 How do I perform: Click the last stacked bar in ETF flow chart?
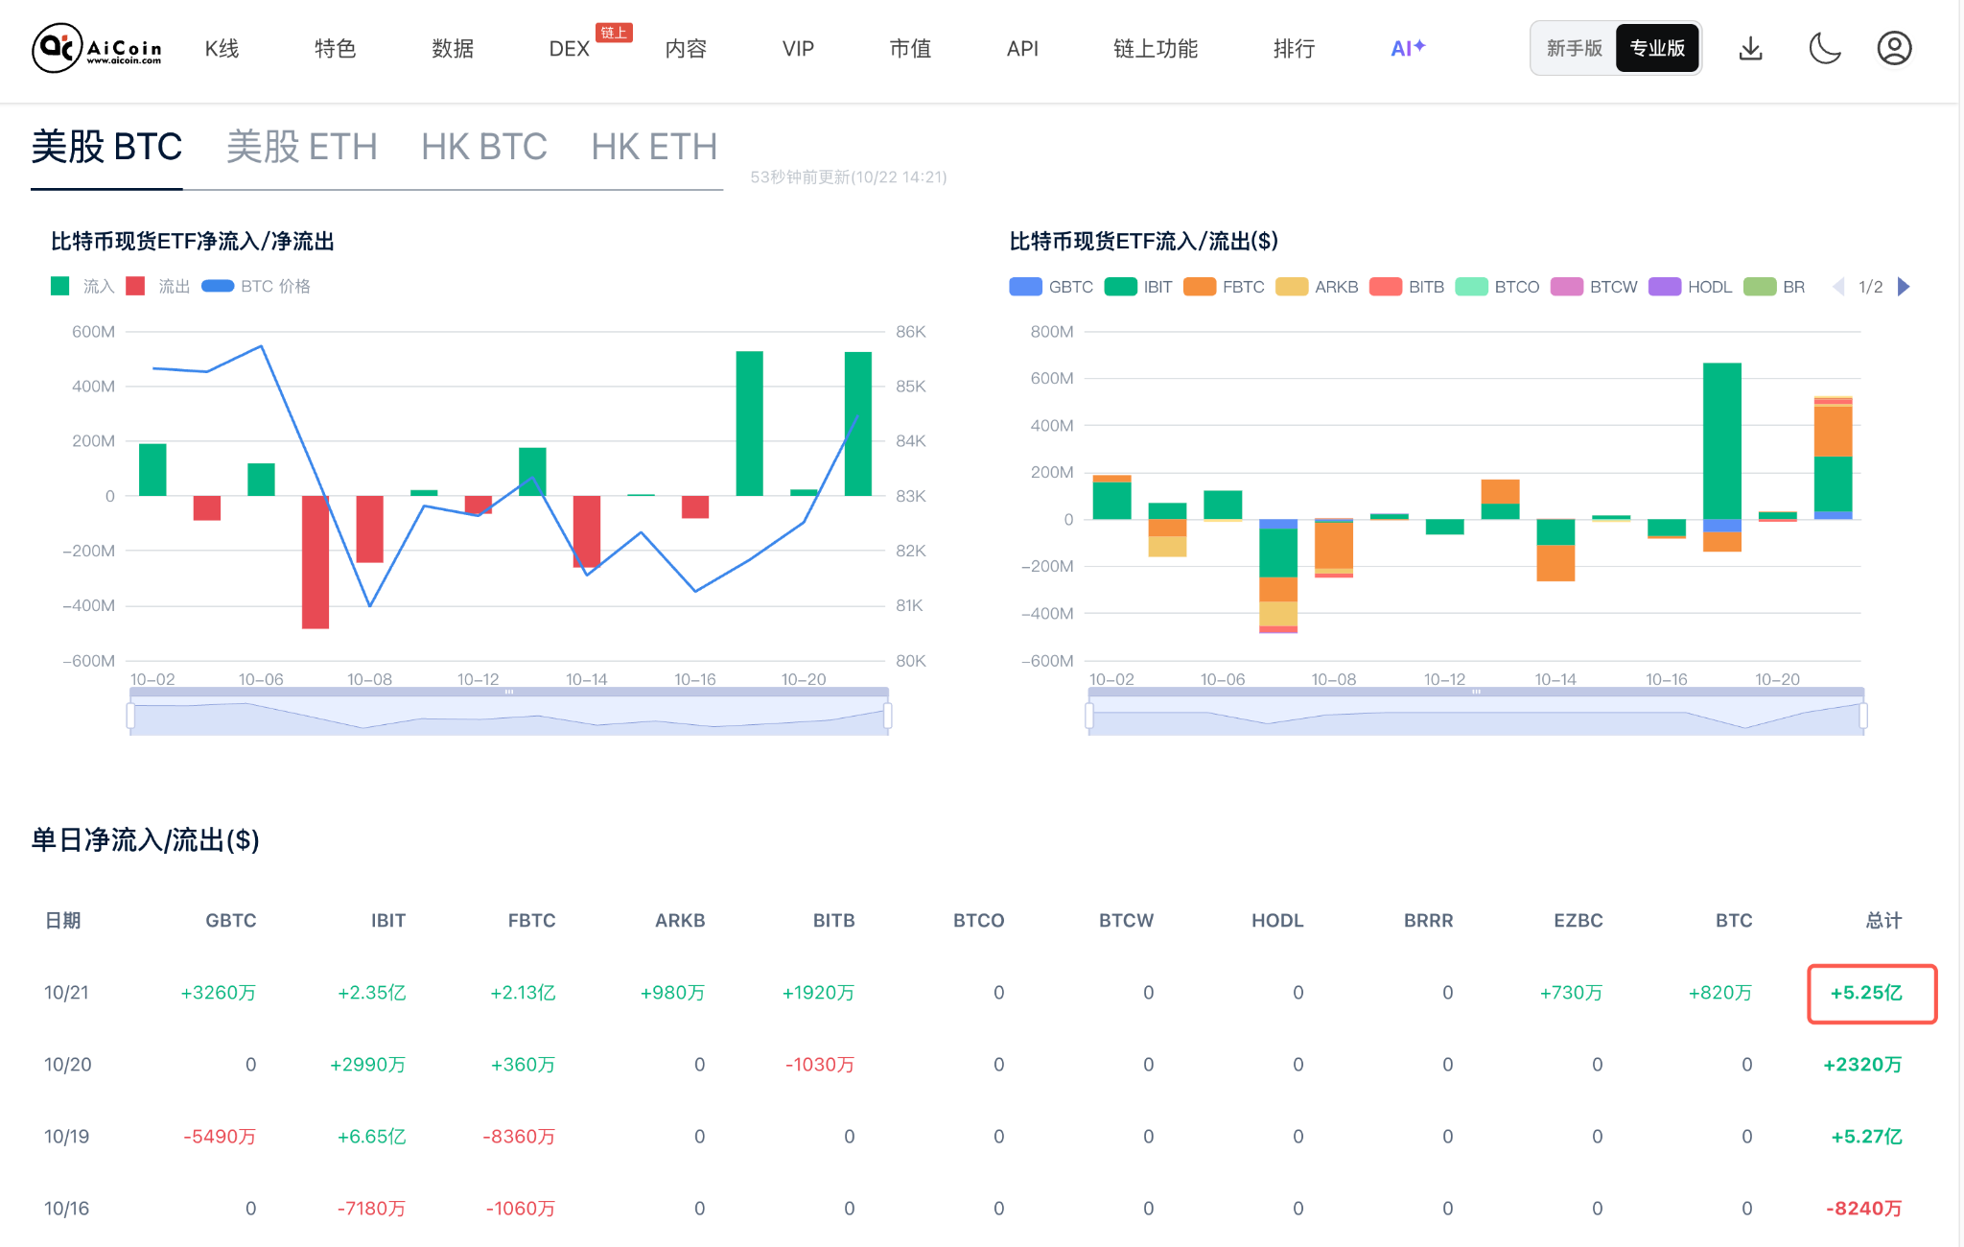pos(1833,458)
